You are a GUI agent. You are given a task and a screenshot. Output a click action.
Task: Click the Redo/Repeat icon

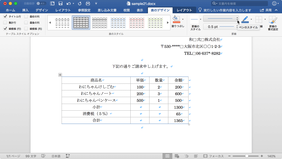click(79, 3)
